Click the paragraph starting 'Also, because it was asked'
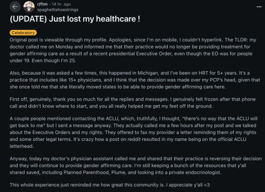This screenshot has height=192, width=265. (x=134, y=80)
